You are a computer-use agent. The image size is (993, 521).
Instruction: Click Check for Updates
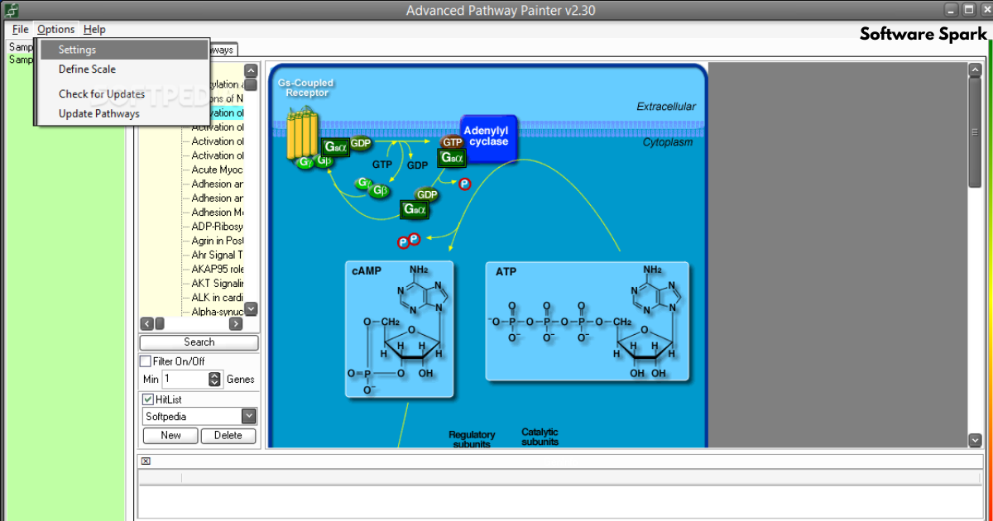coord(123,94)
